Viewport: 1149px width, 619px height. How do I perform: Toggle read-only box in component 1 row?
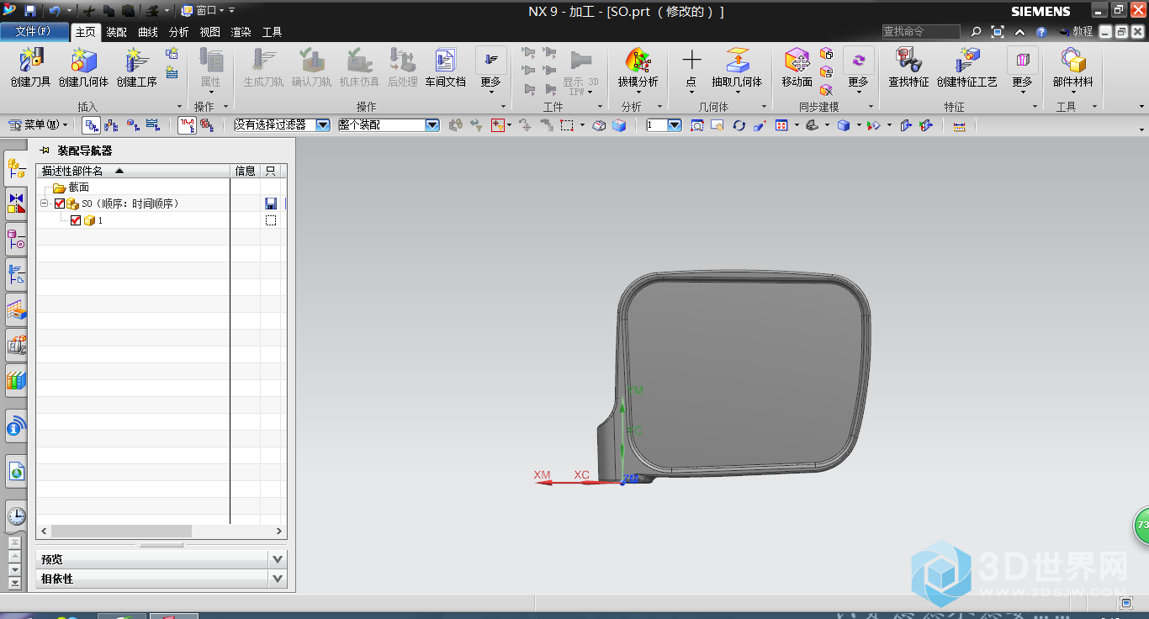click(x=271, y=220)
